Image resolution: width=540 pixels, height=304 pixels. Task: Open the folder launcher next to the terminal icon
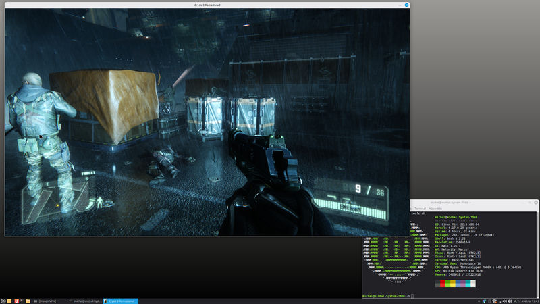[28, 301]
